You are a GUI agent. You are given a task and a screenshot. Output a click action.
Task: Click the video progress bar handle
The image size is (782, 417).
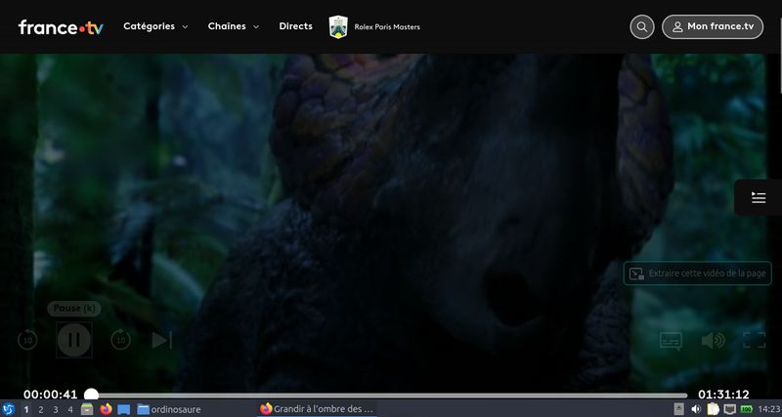[x=91, y=396]
